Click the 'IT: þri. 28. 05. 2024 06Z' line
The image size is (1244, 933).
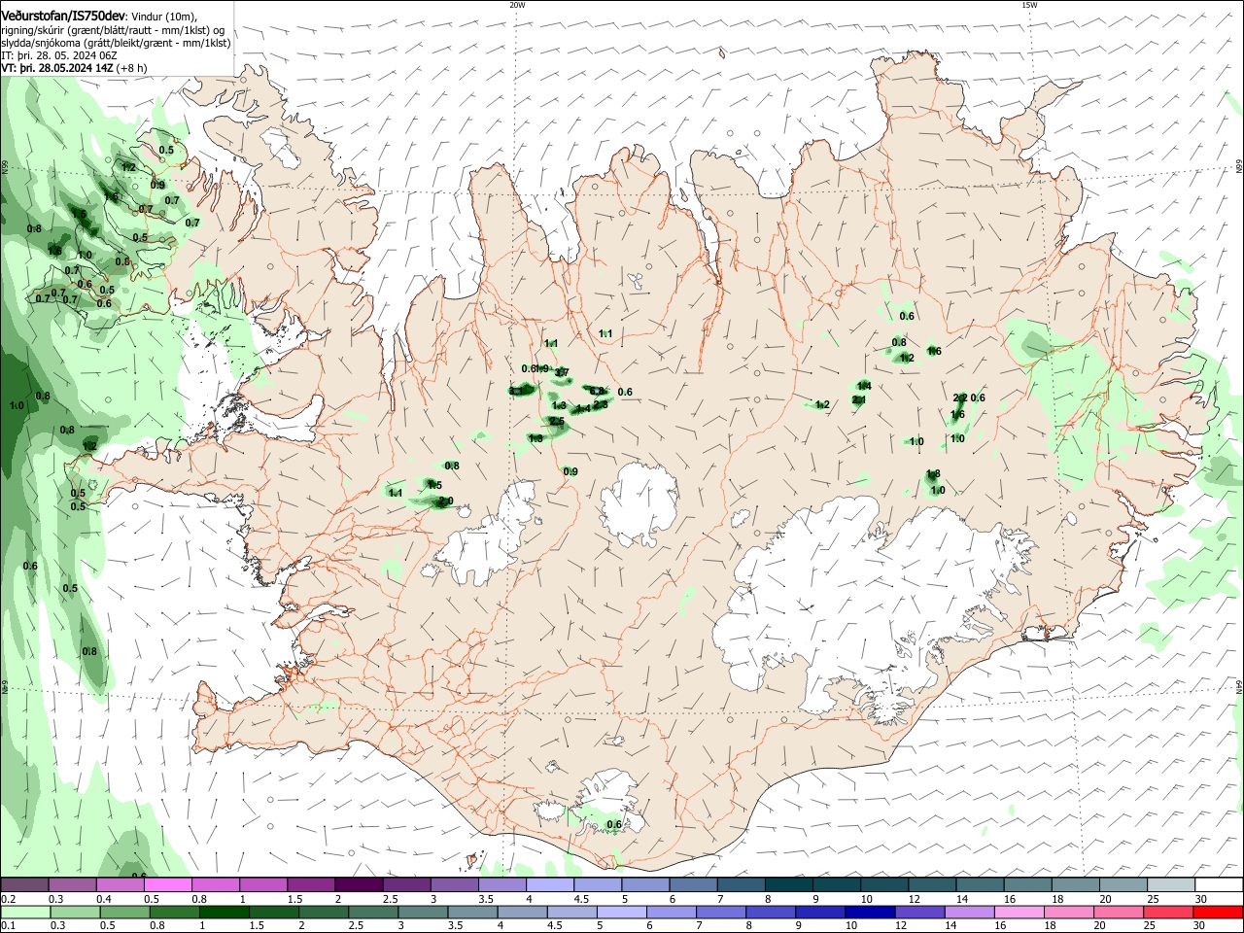[59, 55]
